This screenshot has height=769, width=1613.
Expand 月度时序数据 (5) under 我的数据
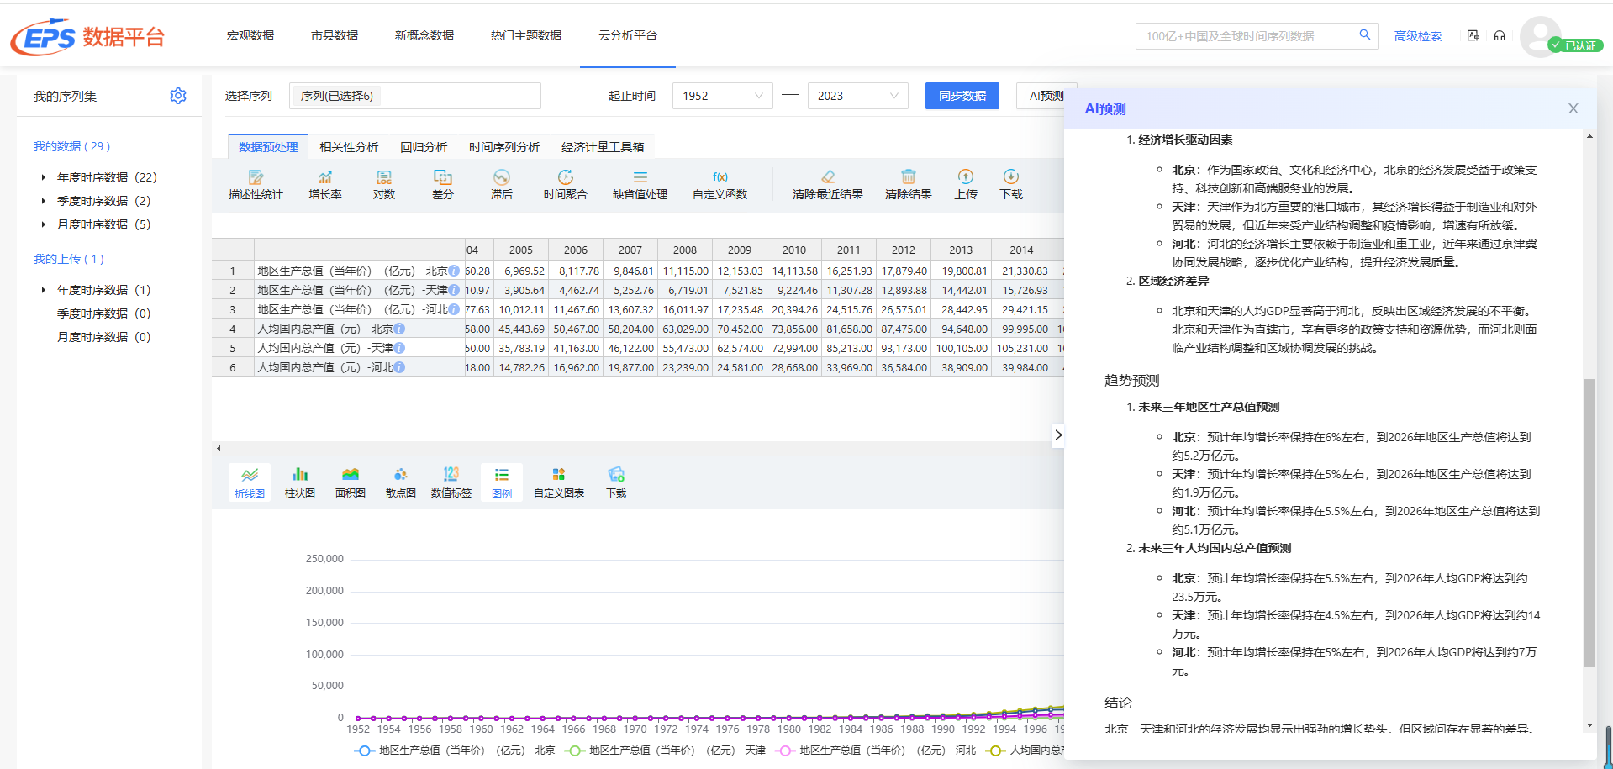coord(44,224)
